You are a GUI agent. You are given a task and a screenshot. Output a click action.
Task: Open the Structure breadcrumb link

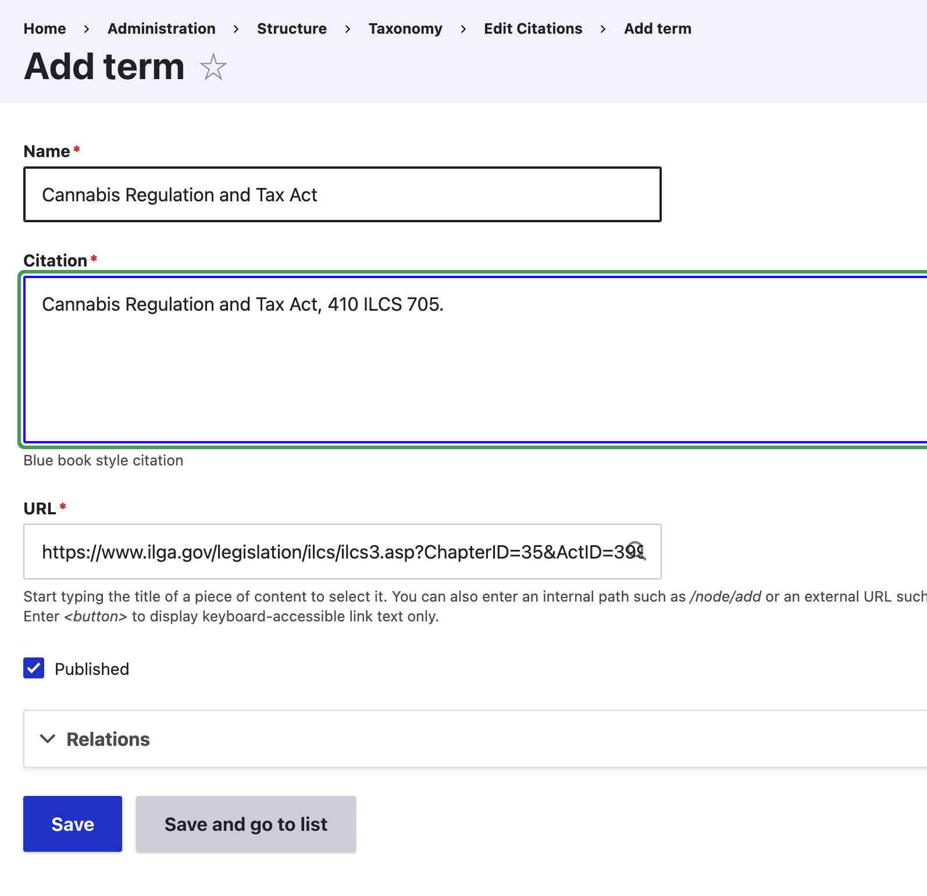click(x=292, y=29)
